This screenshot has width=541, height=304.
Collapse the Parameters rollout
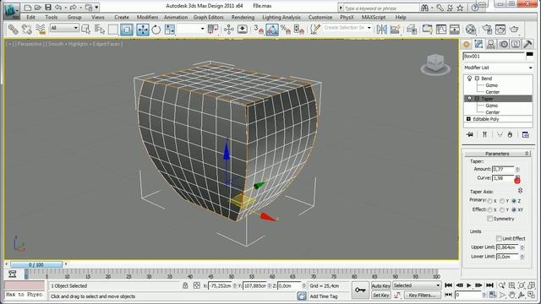tap(497, 154)
